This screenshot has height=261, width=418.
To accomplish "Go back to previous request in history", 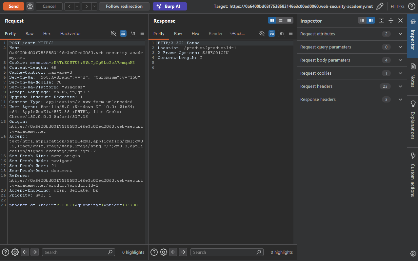I will coord(69,6).
